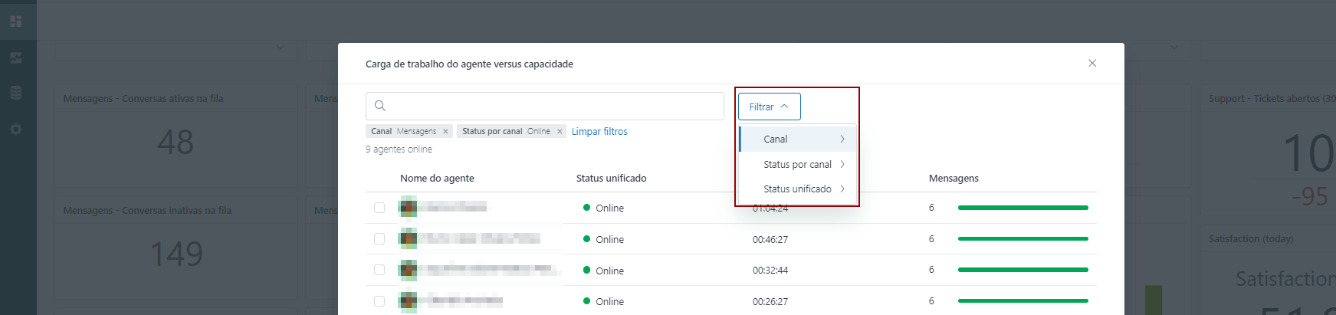Close the agent workload dialog
The image size is (1336, 315).
point(1092,64)
